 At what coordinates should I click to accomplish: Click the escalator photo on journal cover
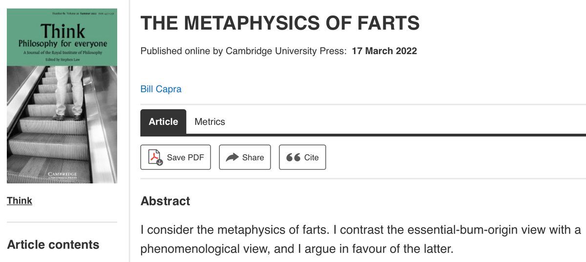62,122
